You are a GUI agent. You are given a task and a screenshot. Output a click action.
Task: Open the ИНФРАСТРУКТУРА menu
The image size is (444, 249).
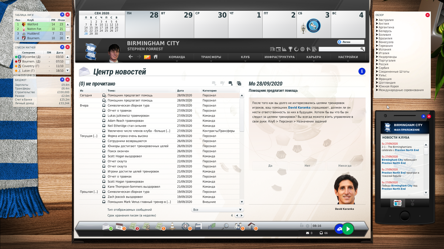(x=279, y=57)
